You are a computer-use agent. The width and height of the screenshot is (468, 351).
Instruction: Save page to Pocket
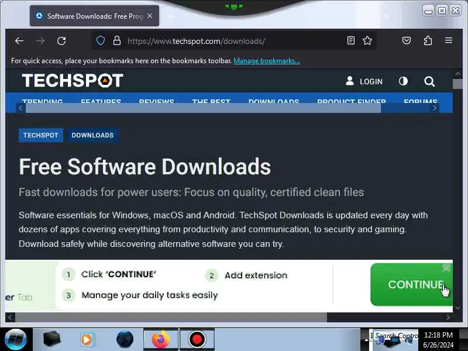pos(407,40)
